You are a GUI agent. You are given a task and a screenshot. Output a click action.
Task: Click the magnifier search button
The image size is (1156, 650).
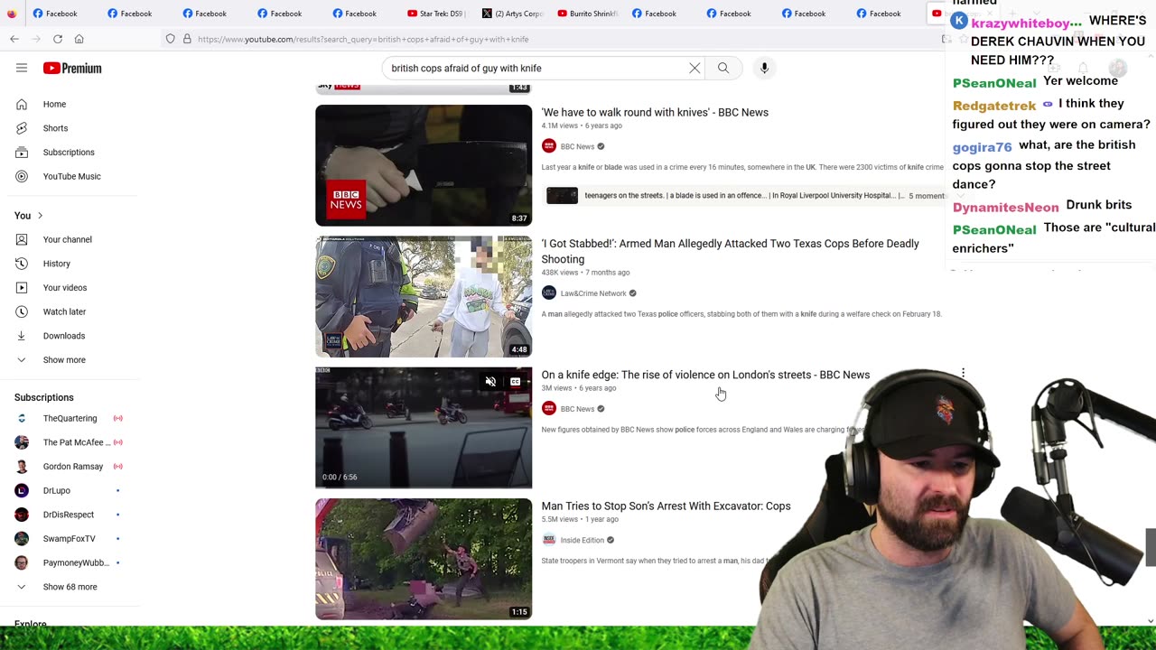[723, 68]
